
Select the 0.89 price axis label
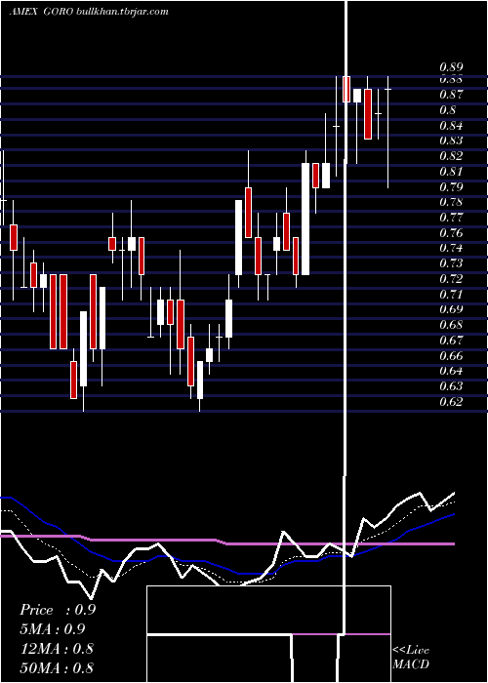(x=451, y=67)
